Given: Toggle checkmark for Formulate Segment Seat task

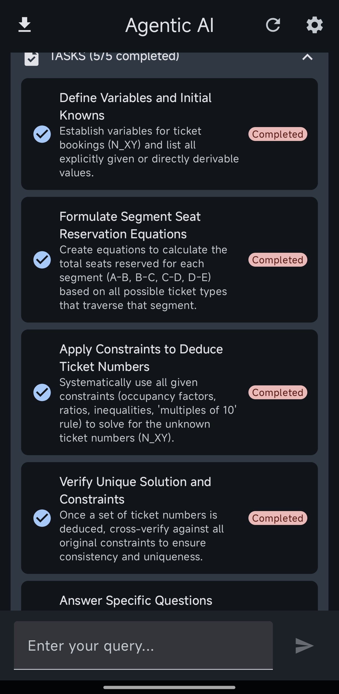Looking at the screenshot, I should pos(42,260).
